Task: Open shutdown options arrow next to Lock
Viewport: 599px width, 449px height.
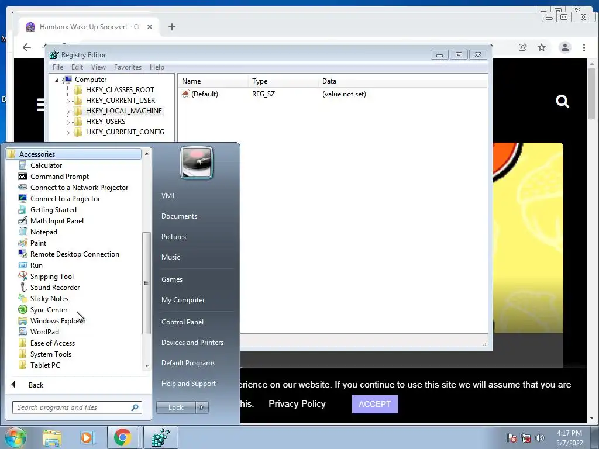Action: [202, 407]
